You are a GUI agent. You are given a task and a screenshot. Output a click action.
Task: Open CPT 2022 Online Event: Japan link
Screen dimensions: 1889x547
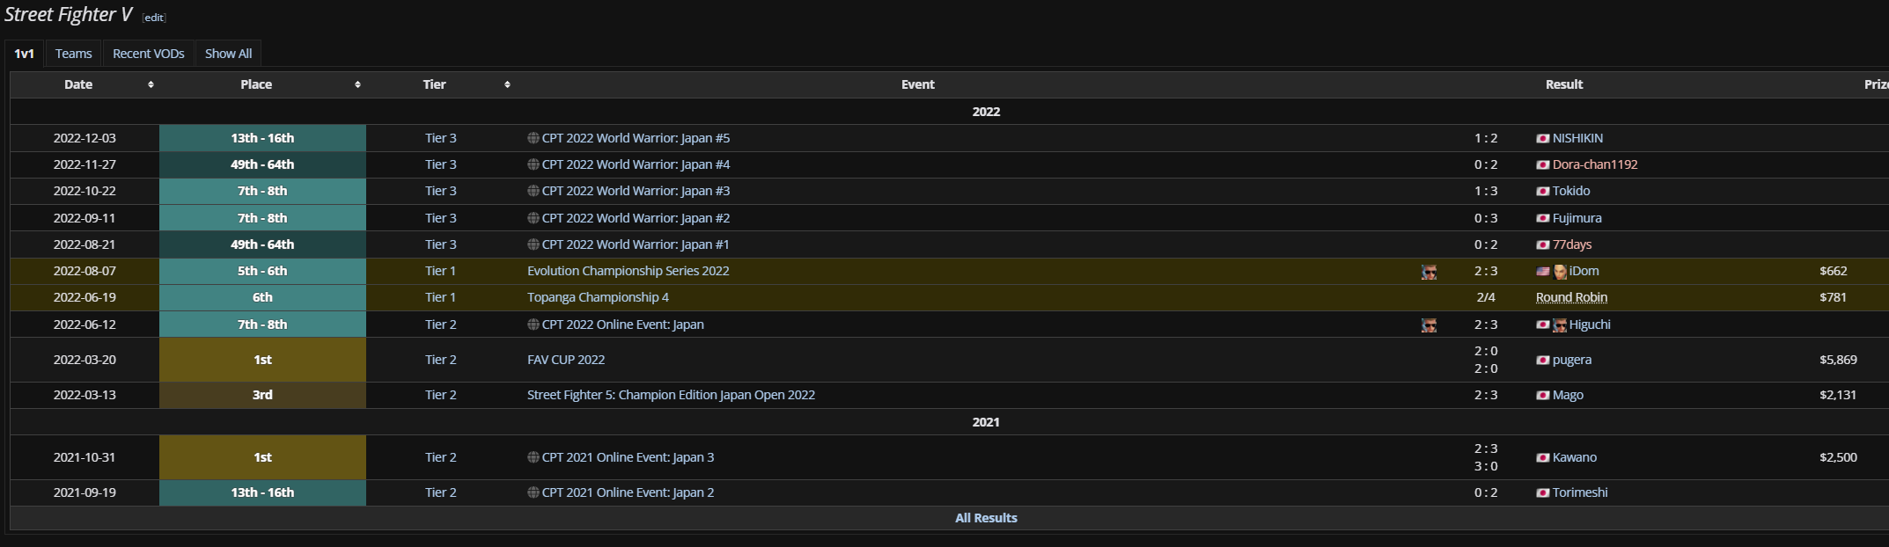[622, 325]
